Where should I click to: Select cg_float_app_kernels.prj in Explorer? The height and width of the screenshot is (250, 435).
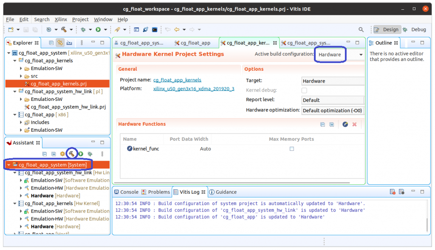[57, 83]
